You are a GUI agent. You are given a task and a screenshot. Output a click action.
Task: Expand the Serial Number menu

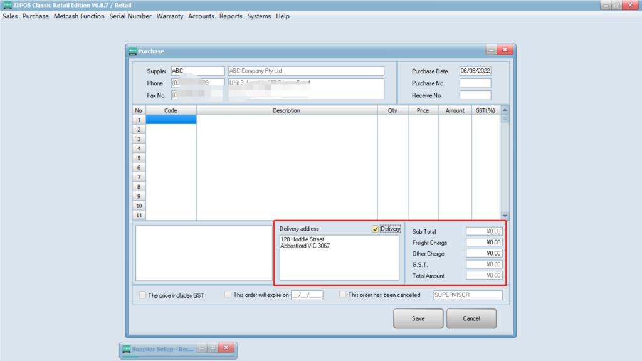pyautogui.click(x=130, y=16)
